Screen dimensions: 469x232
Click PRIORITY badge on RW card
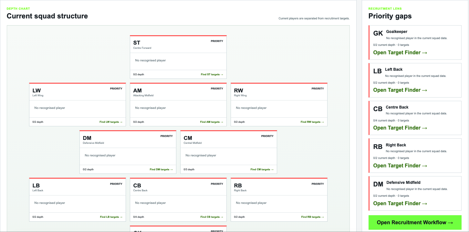pos(318,89)
